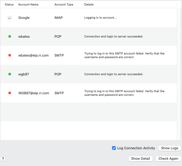
Task: Select the wbates@elp.rr.com SMTP account name
Action: coord(34,56)
